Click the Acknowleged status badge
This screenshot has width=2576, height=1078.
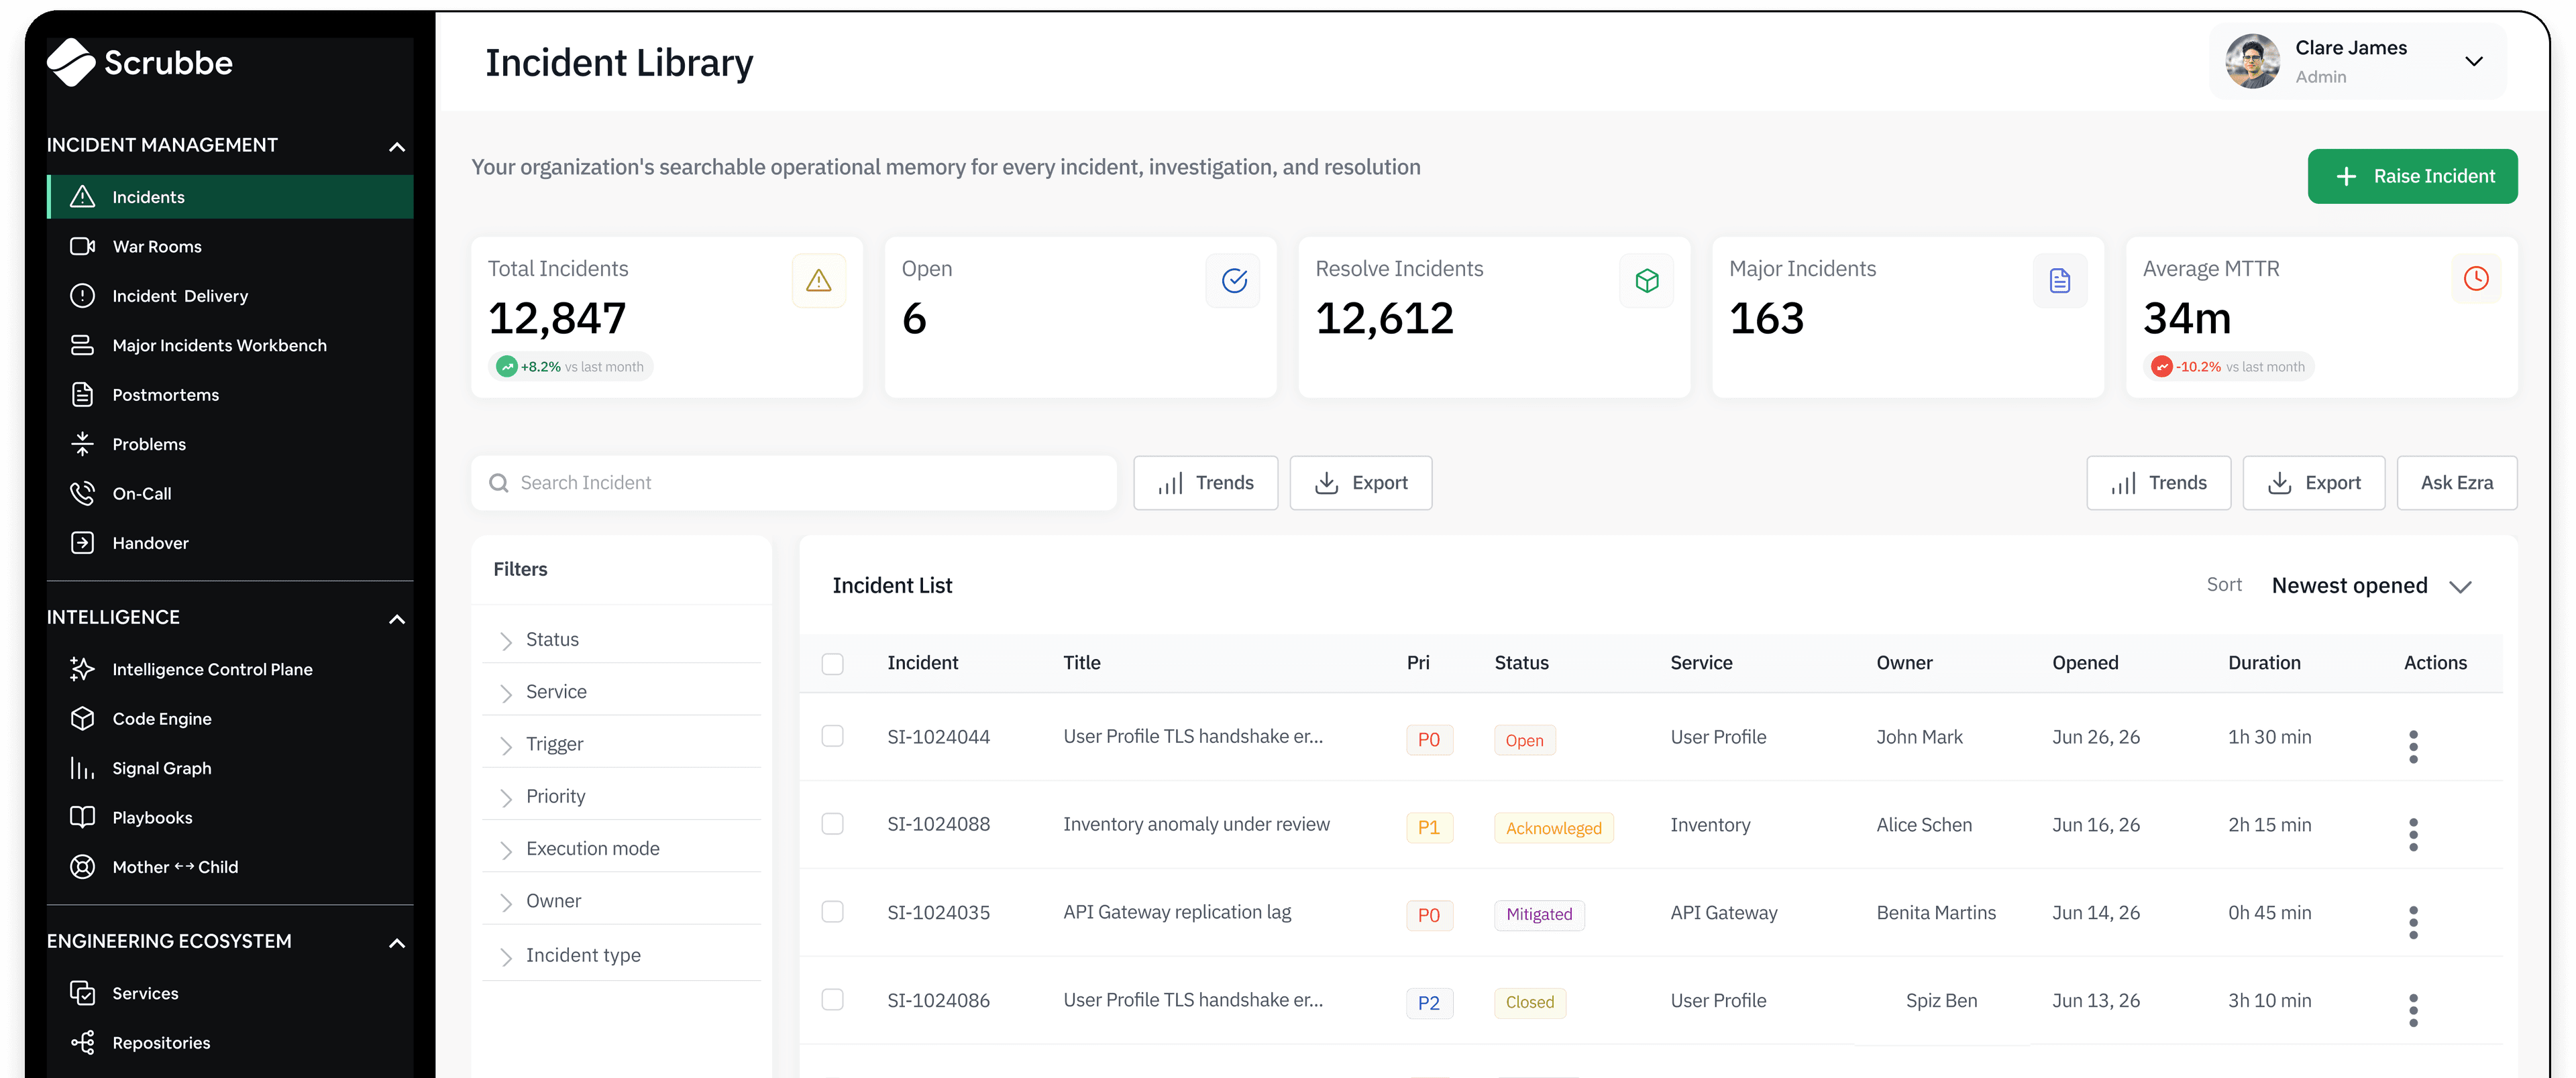(x=1553, y=827)
